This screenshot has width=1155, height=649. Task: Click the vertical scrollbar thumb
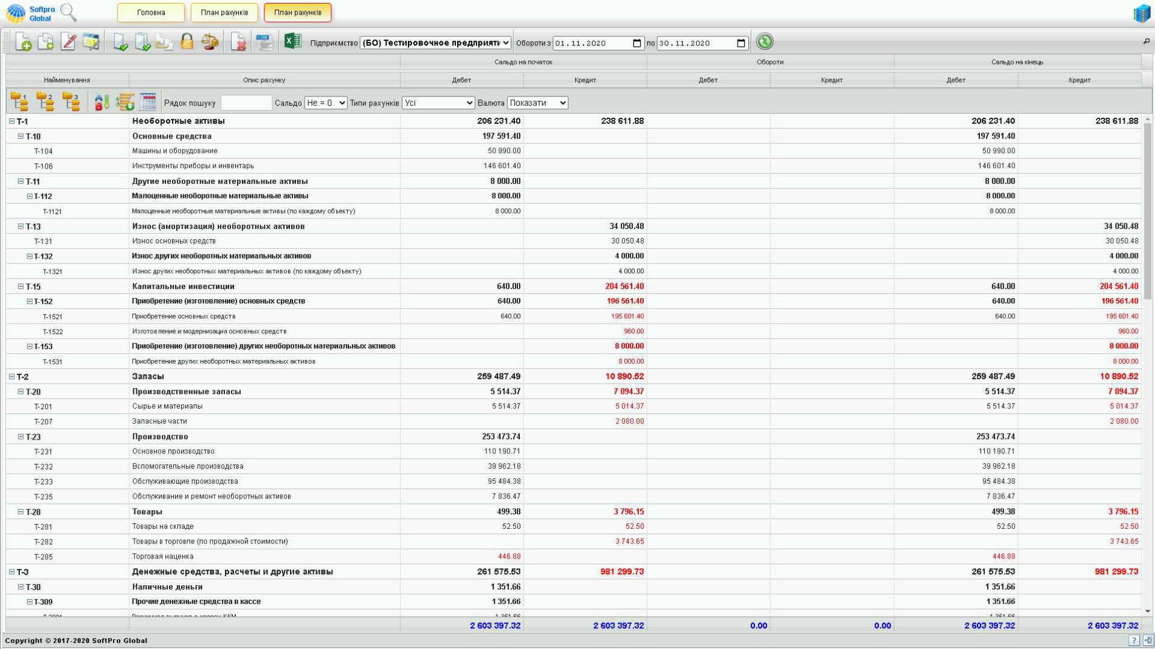(1148, 211)
